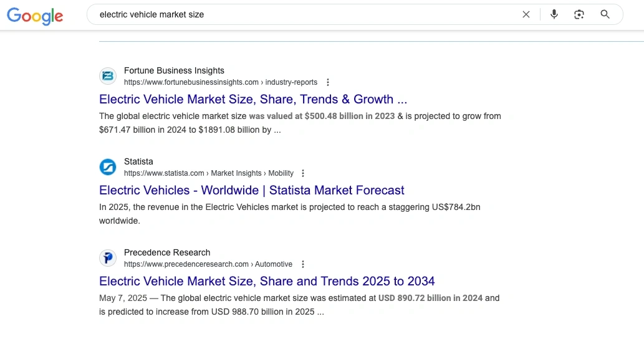Open Google Lens image search icon

(579, 14)
